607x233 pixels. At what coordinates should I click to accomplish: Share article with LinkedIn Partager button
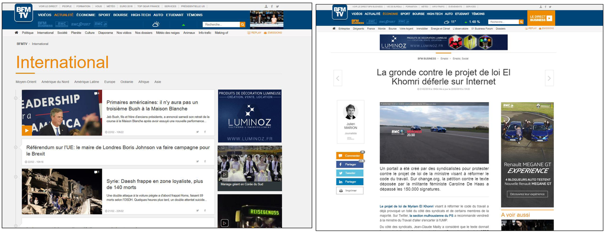(x=349, y=181)
